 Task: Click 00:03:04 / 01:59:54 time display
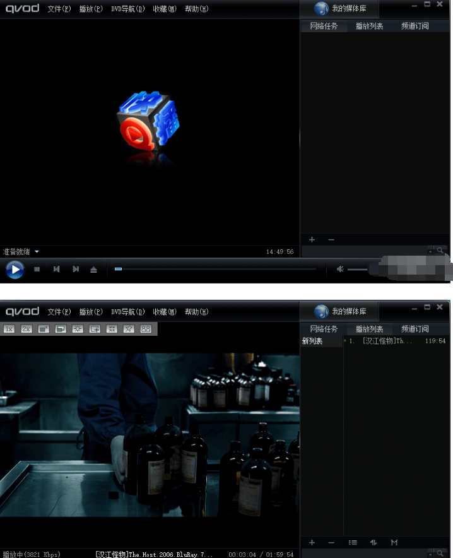[261, 554]
